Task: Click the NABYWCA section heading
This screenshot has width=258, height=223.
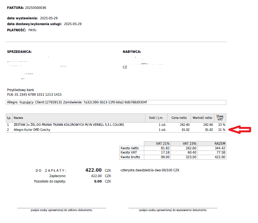Action: pyautogui.click(x=132, y=52)
